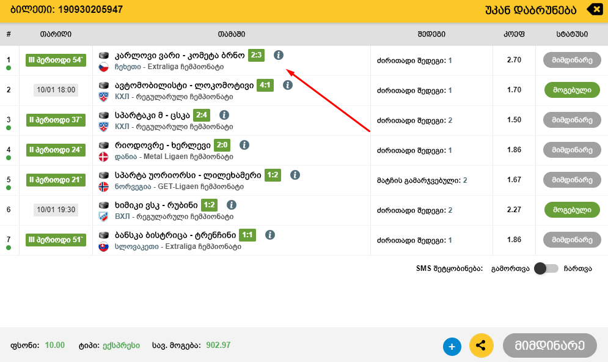This screenshot has height=362, width=608.
Task: Click the 2:4 score badge
Action: click(202, 115)
